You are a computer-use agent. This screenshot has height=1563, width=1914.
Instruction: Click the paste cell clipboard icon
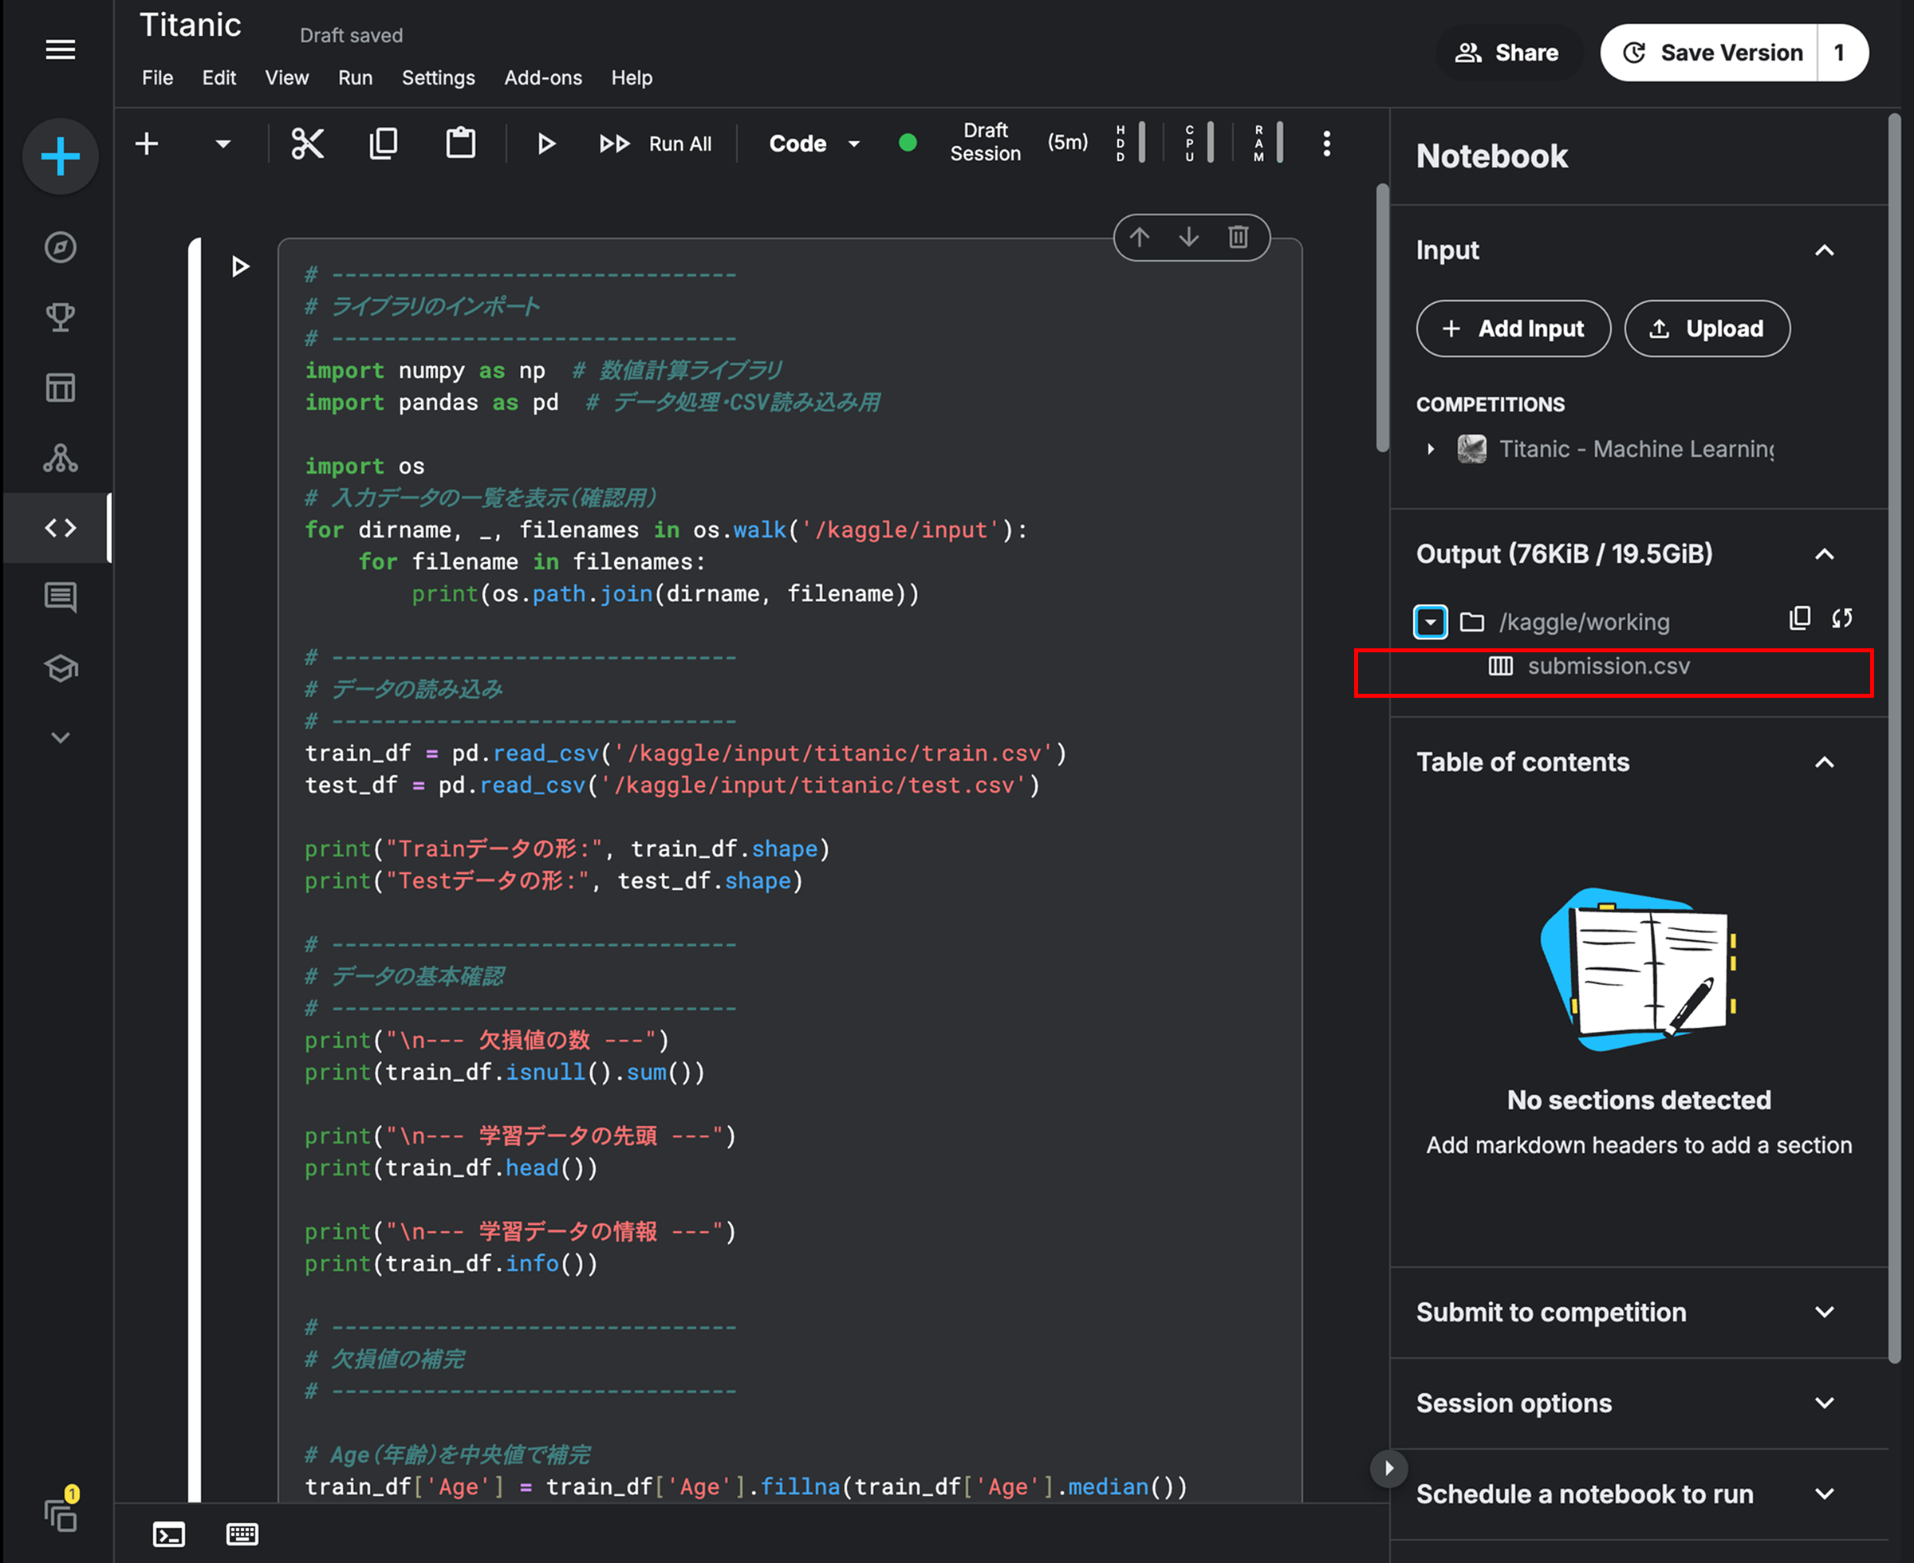coord(460,144)
